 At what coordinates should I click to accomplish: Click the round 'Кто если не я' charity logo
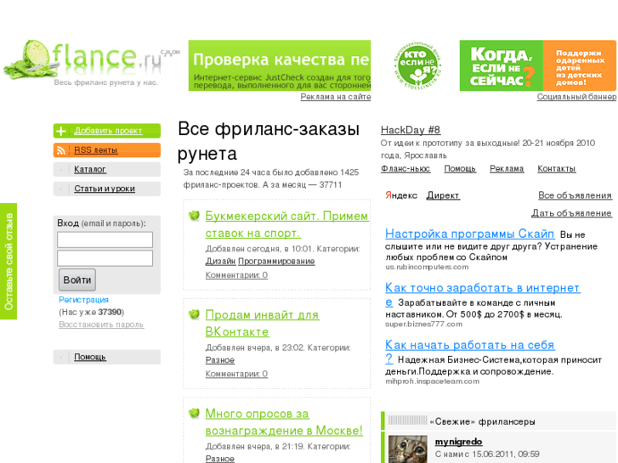point(417,65)
